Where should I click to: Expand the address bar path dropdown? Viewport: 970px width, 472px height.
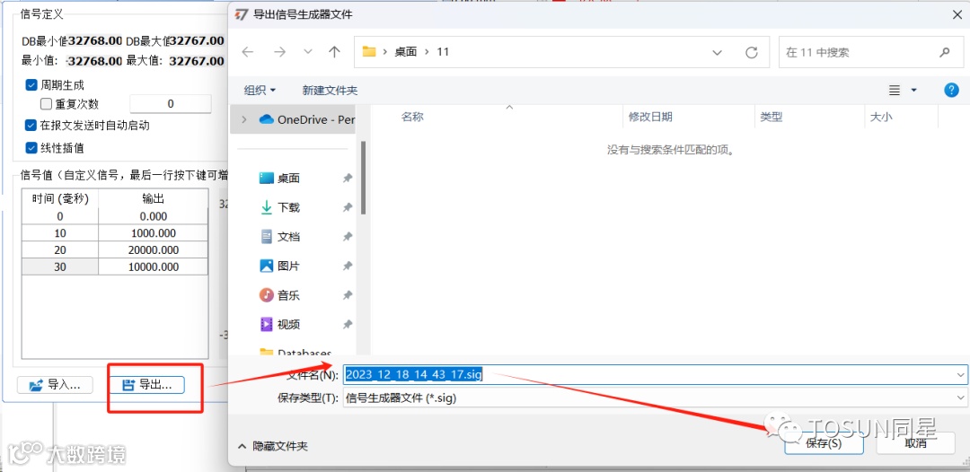[x=718, y=53]
